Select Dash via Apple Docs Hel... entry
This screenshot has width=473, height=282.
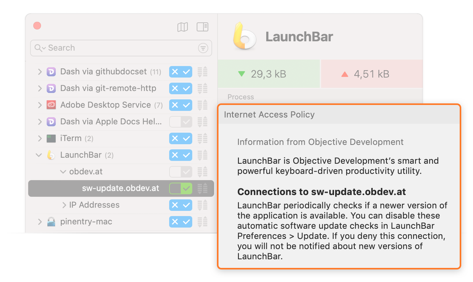(x=111, y=122)
